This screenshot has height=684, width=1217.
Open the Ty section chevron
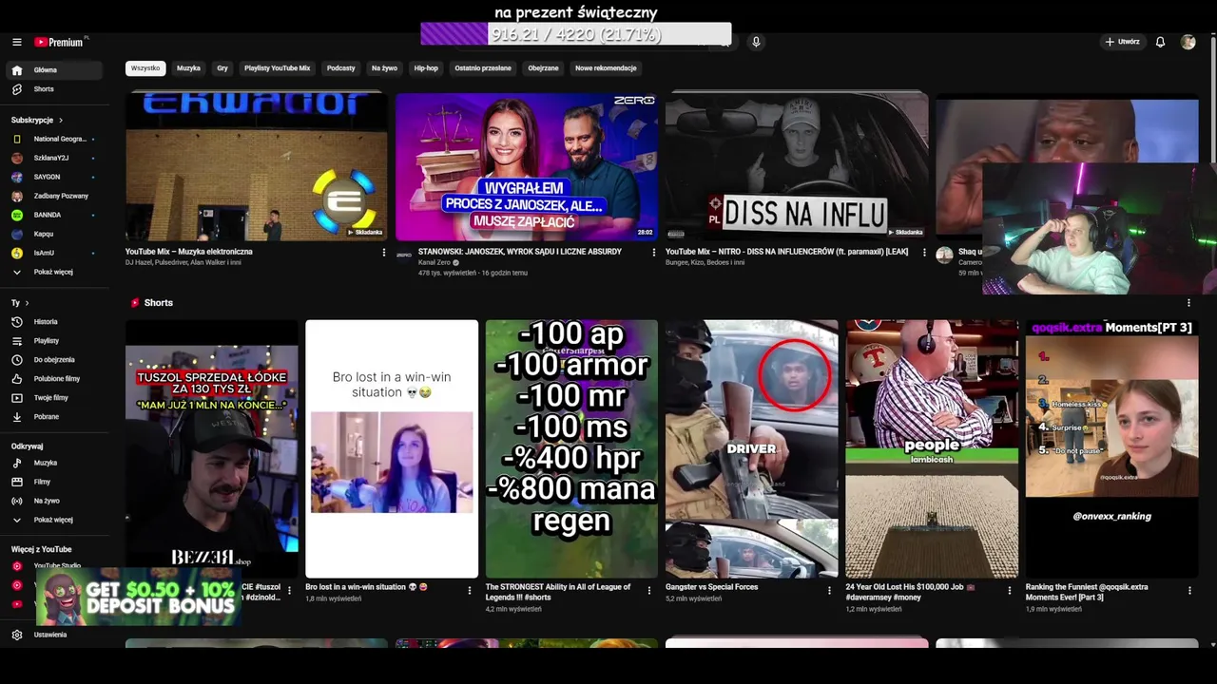click(26, 303)
